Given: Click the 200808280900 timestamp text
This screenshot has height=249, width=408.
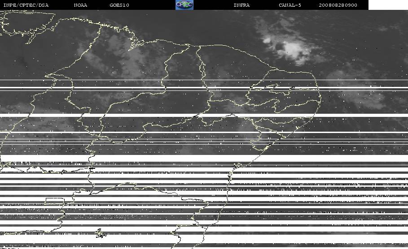Looking at the screenshot, I should pos(338,5).
